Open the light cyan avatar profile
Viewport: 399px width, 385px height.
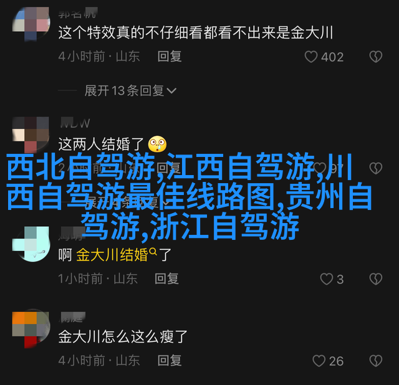tap(31, 244)
